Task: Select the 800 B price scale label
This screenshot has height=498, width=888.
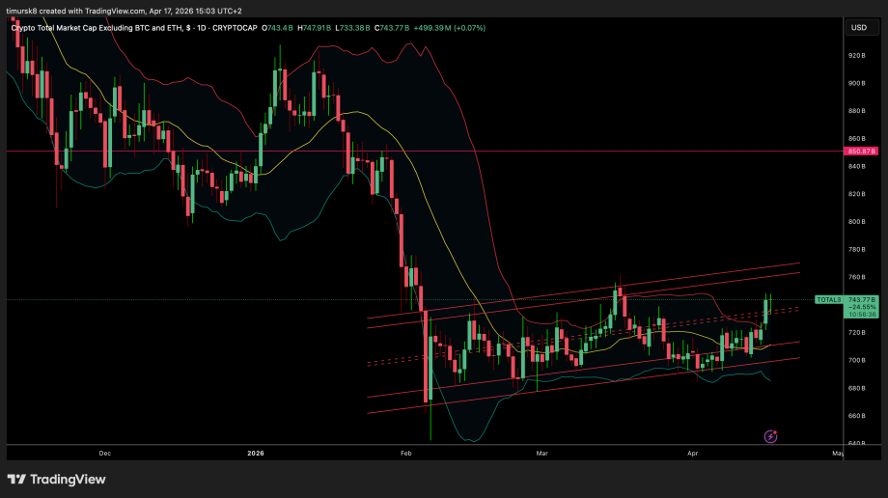Action: click(x=857, y=222)
